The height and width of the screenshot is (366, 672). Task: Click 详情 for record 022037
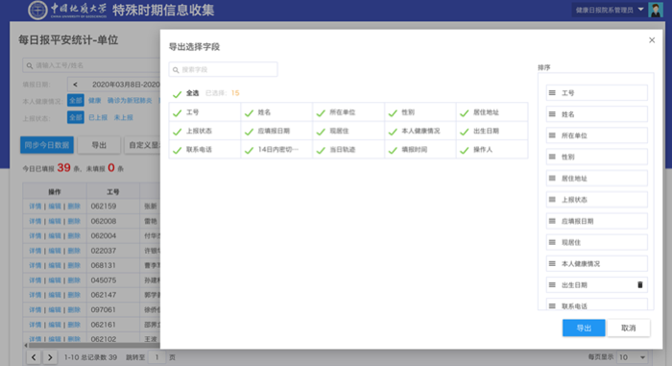[36, 251]
